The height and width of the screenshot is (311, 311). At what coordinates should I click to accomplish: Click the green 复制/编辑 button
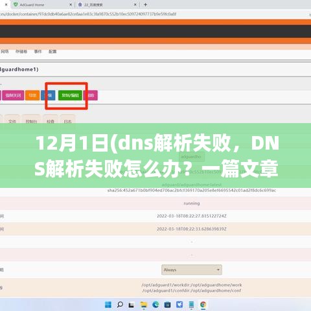click(70, 95)
